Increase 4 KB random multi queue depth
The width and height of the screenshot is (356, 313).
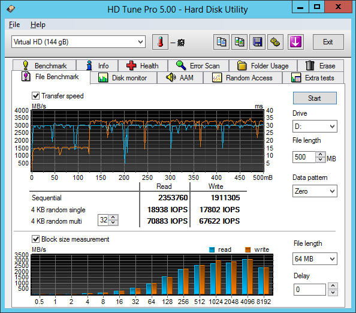point(113,217)
